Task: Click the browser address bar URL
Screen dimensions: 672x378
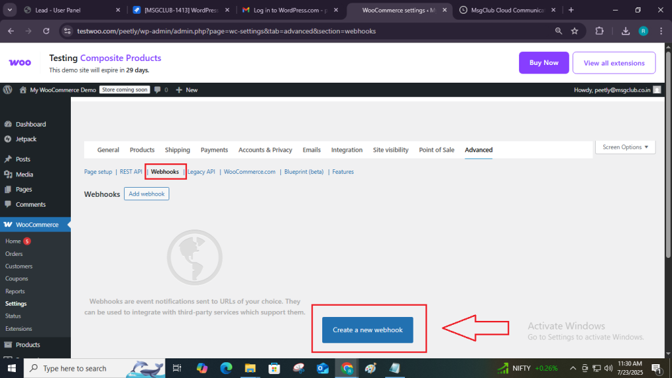Action: 226,31
